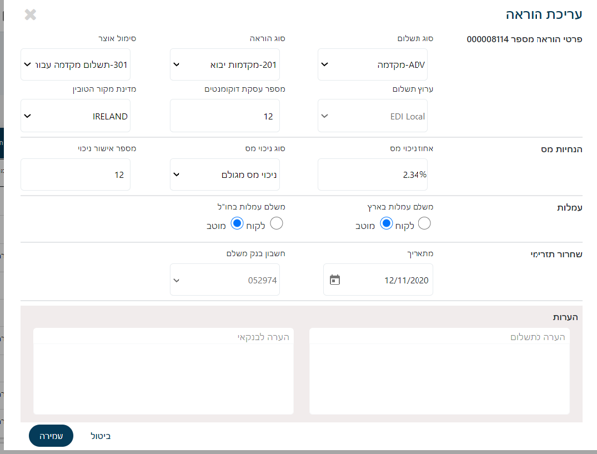This screenshot has height=454, width=597.
Task: Open the מדינת מקור הטובין dropdown (IRELAND)
Action: (75, 116)
